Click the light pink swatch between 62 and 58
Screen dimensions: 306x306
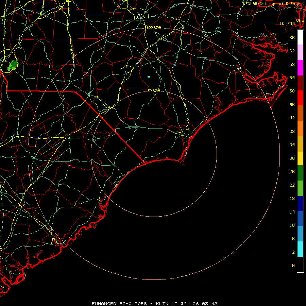(x=300, y=52)
